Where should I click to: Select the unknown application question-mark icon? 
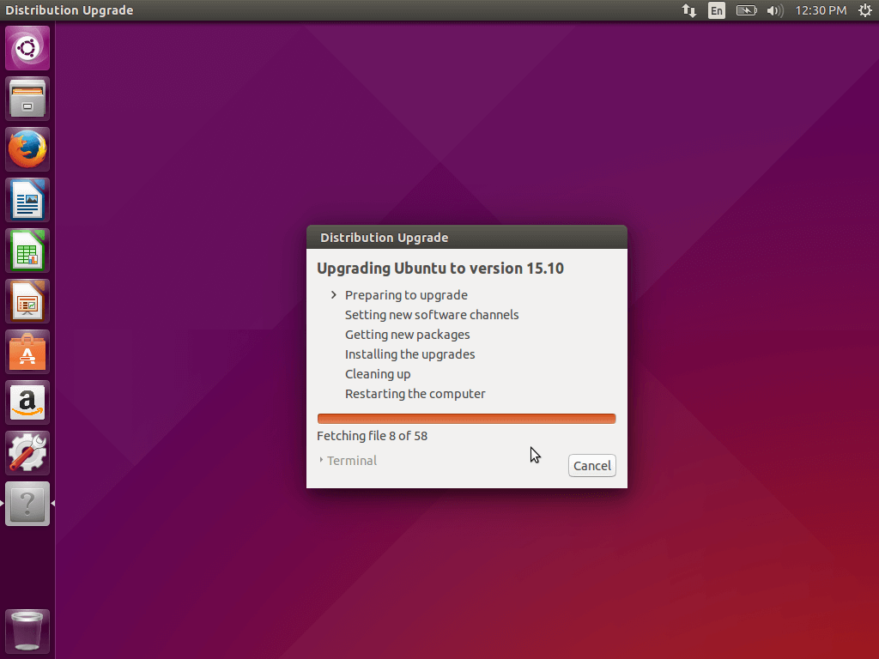(27, 504)
